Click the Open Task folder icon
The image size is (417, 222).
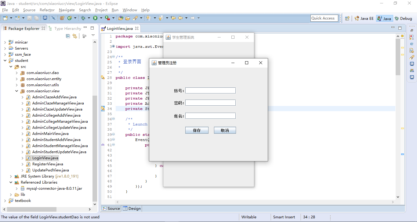tap(128, 18)
